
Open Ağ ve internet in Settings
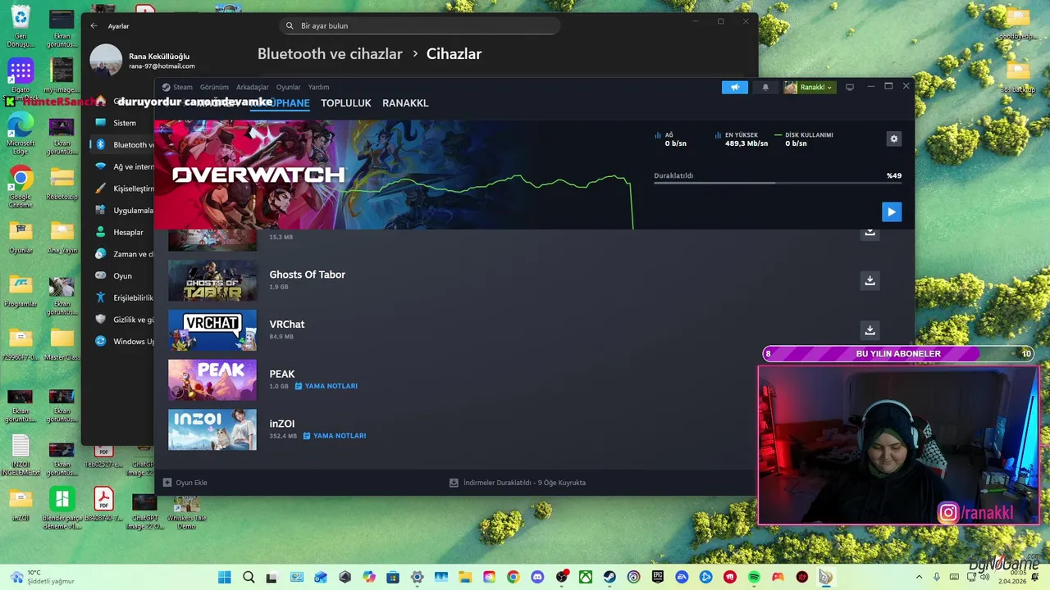[123, 166]
